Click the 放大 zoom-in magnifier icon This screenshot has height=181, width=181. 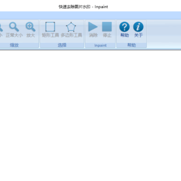point(31,27)
